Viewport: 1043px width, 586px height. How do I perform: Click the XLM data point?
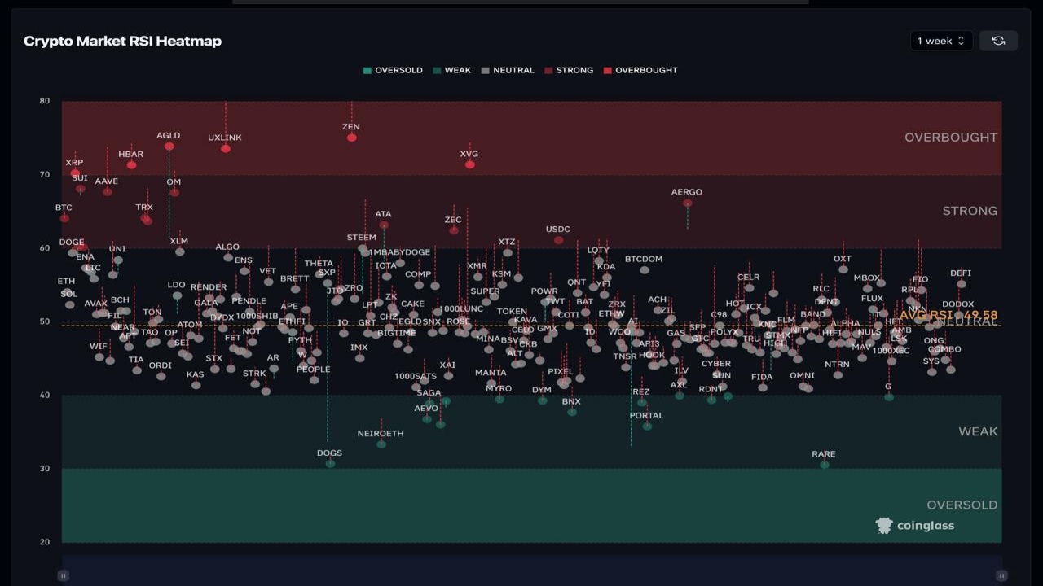coord(179,251)
